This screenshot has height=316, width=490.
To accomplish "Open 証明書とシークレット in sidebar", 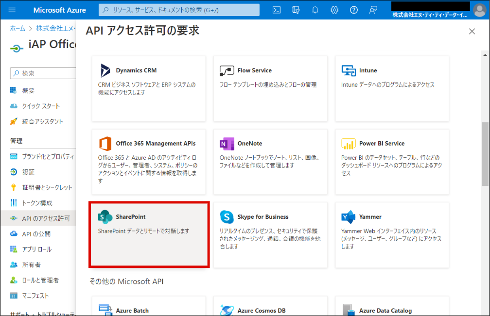I will (x=47, y=187).
